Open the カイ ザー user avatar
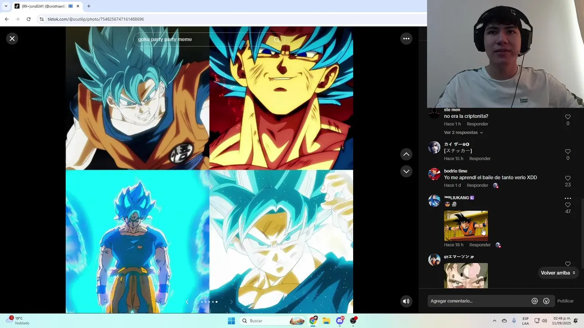584x328 pixels. (x=434, y=148)
